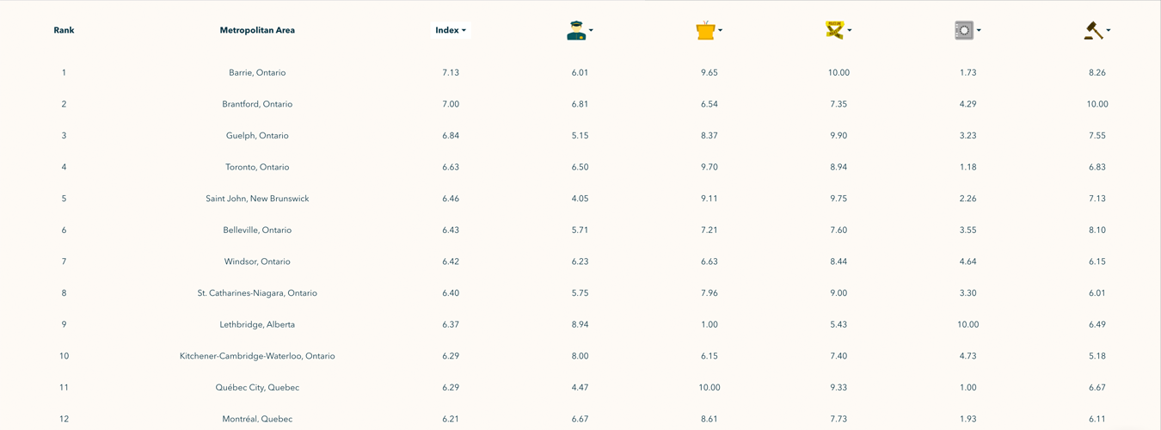Click the safe vault column icon
Screen dimensions: 1161x430
coord(963,30)
